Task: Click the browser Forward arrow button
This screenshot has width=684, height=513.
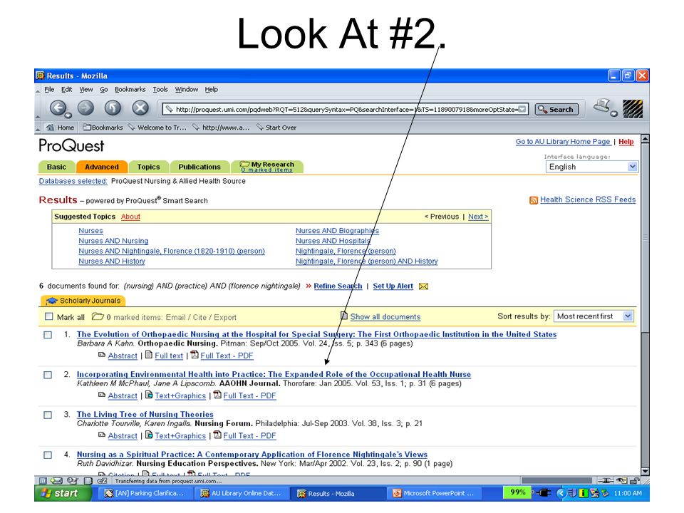Action: coord(85,108)
